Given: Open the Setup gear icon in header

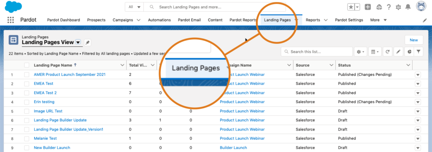Looking at the screenshot, I should point(398,8).
